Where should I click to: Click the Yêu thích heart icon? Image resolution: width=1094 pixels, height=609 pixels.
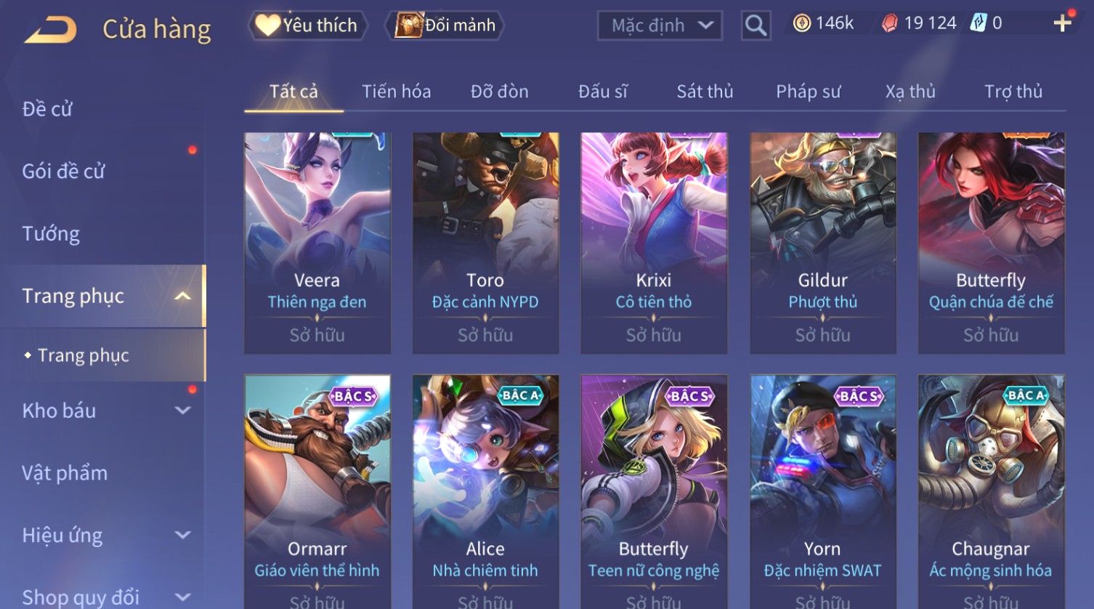(x=267, y=25)
